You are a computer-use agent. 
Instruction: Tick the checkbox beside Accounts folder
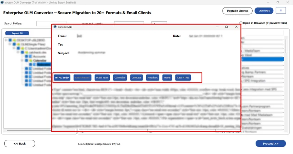coord(26,56)
